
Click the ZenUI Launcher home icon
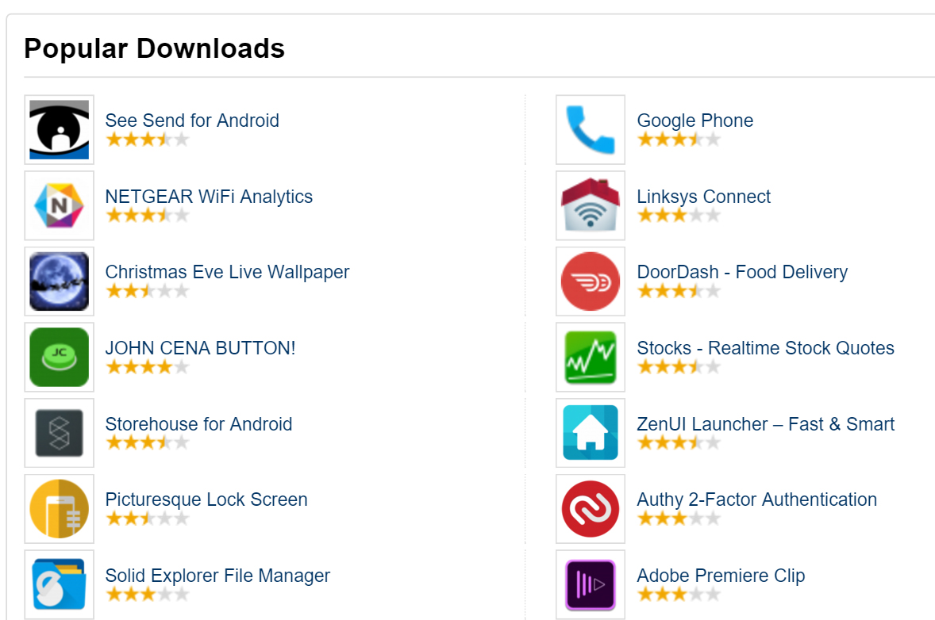point(591,433)
